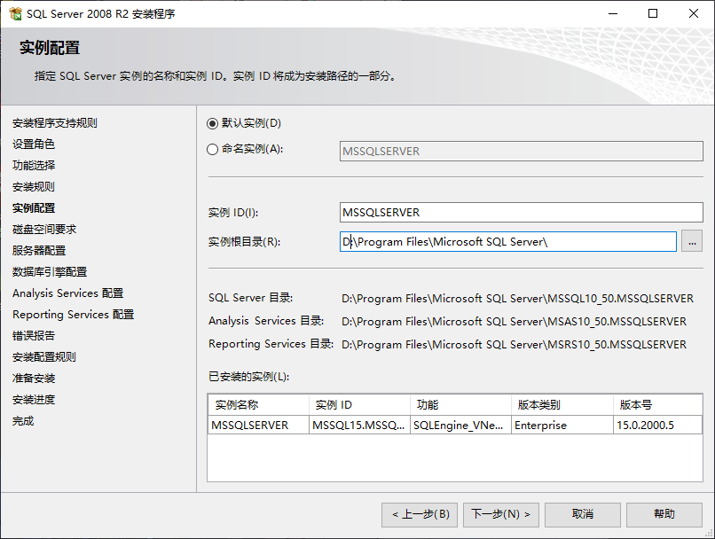Select MSSQLSERVER cell in installed instances
Screen dimensions: 715x539
click(258, 426)
